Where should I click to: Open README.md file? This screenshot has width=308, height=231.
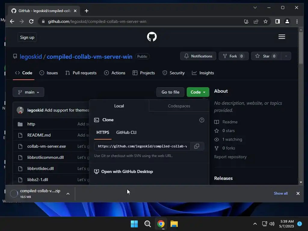(39, 135)
